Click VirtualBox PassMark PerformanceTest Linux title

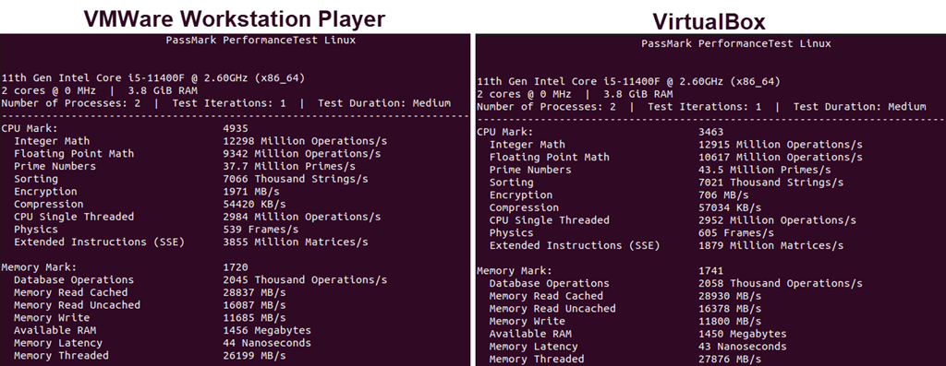click(736, 43)
